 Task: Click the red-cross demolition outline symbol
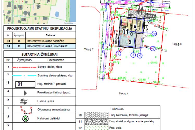26,110
